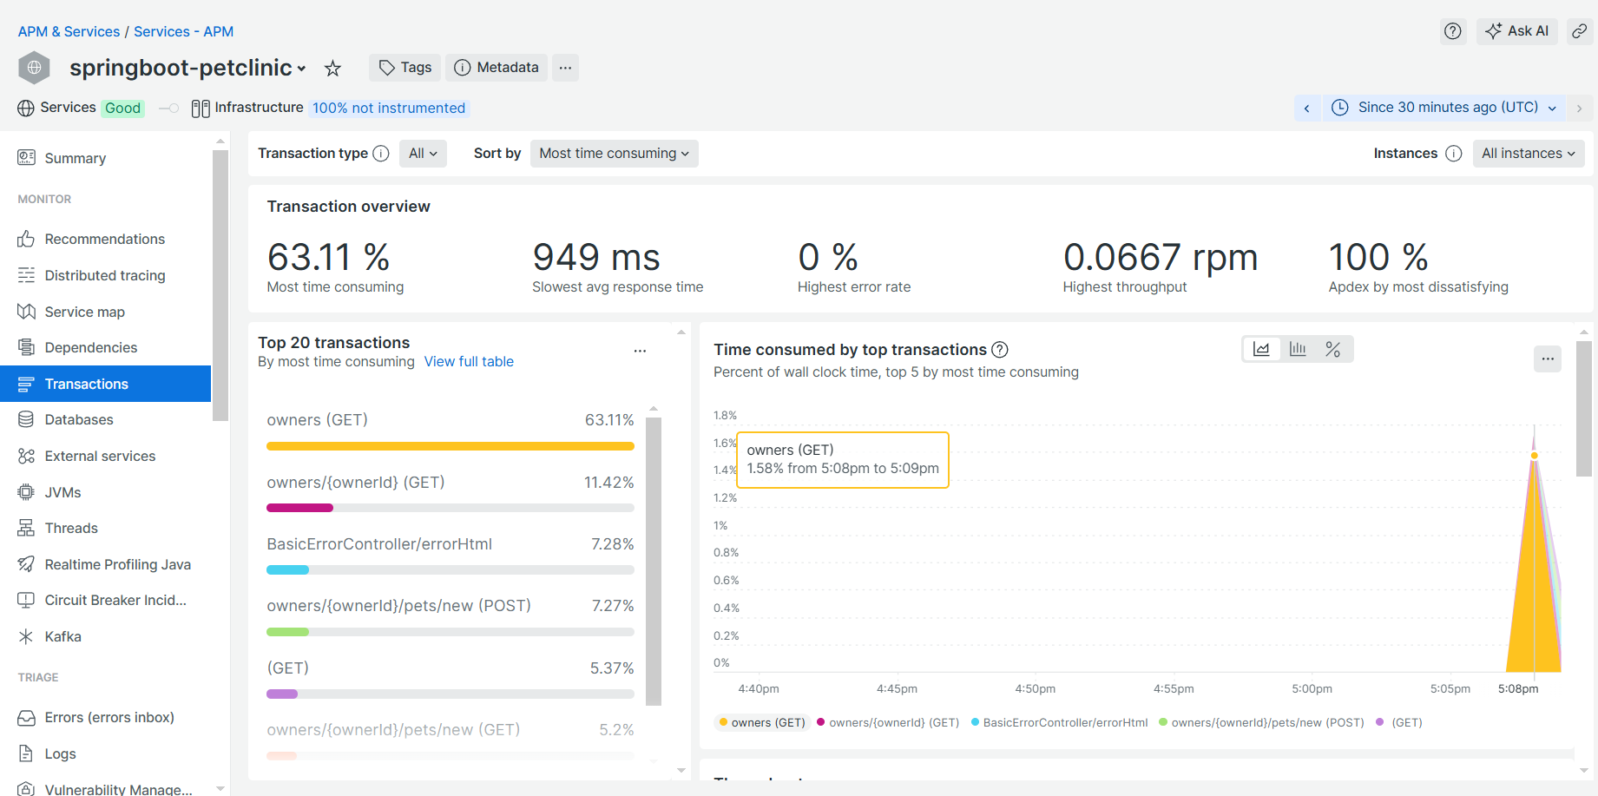
Task: Toggle the purple (GET) legend series
Action: pyautogui.click(x=1399, y=722)
